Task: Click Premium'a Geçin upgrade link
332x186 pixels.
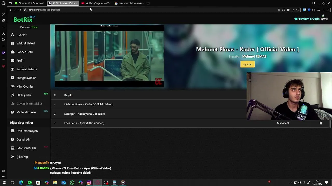Action: coord(307,19)
